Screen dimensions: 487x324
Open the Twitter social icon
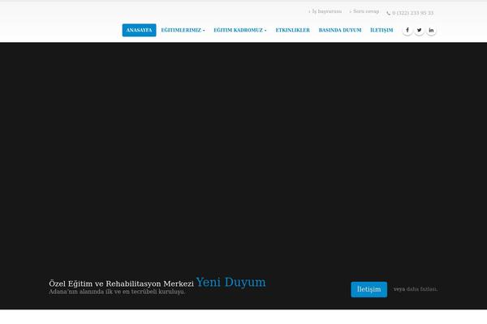pyautogui.click(x=420, y=30)
